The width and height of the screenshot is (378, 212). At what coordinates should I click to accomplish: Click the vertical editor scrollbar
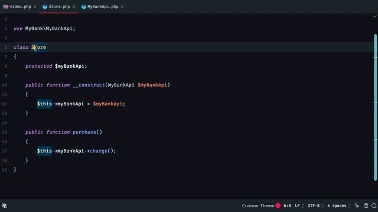pos(376,107)
